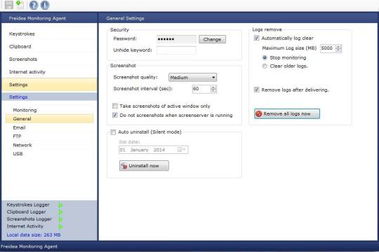This screenshot has height=252, width=379.
Task: Select Email settings page
Action: point(49,127)
